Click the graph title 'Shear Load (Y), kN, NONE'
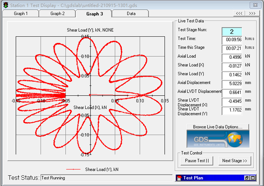 coord(90,30)
